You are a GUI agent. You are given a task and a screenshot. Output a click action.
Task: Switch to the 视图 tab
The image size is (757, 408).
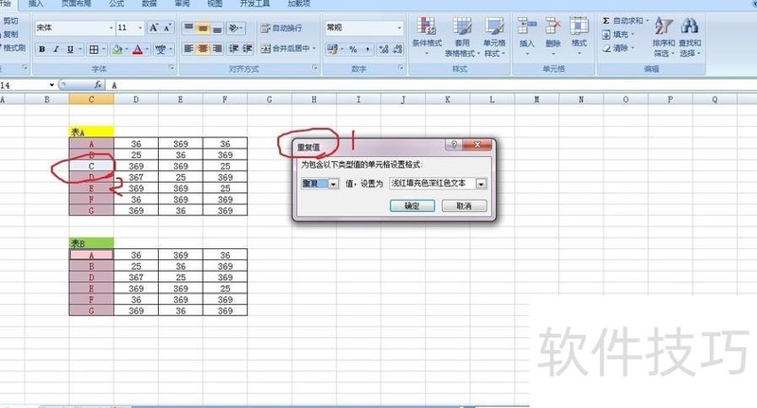(x=215, y=4)
